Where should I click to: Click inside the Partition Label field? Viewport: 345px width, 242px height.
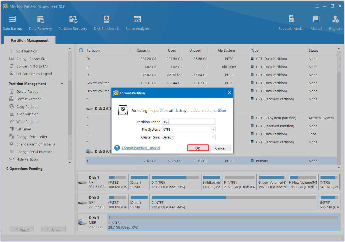coord(188,122)
